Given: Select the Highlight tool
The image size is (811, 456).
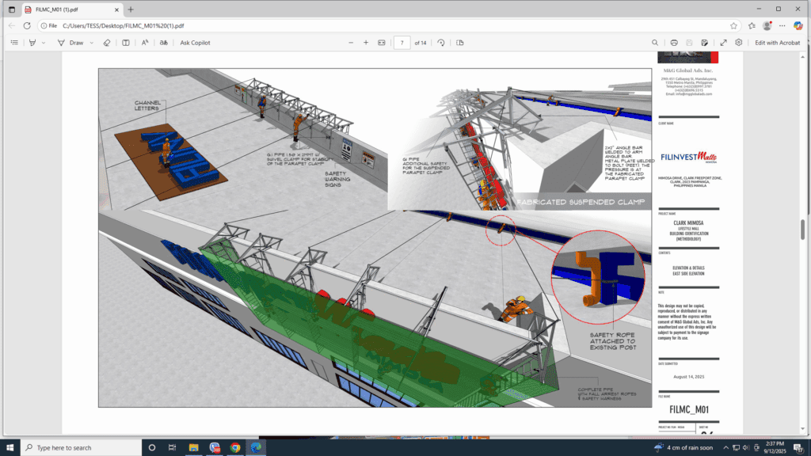Looking at the screenshot, I should coord(32,42).
